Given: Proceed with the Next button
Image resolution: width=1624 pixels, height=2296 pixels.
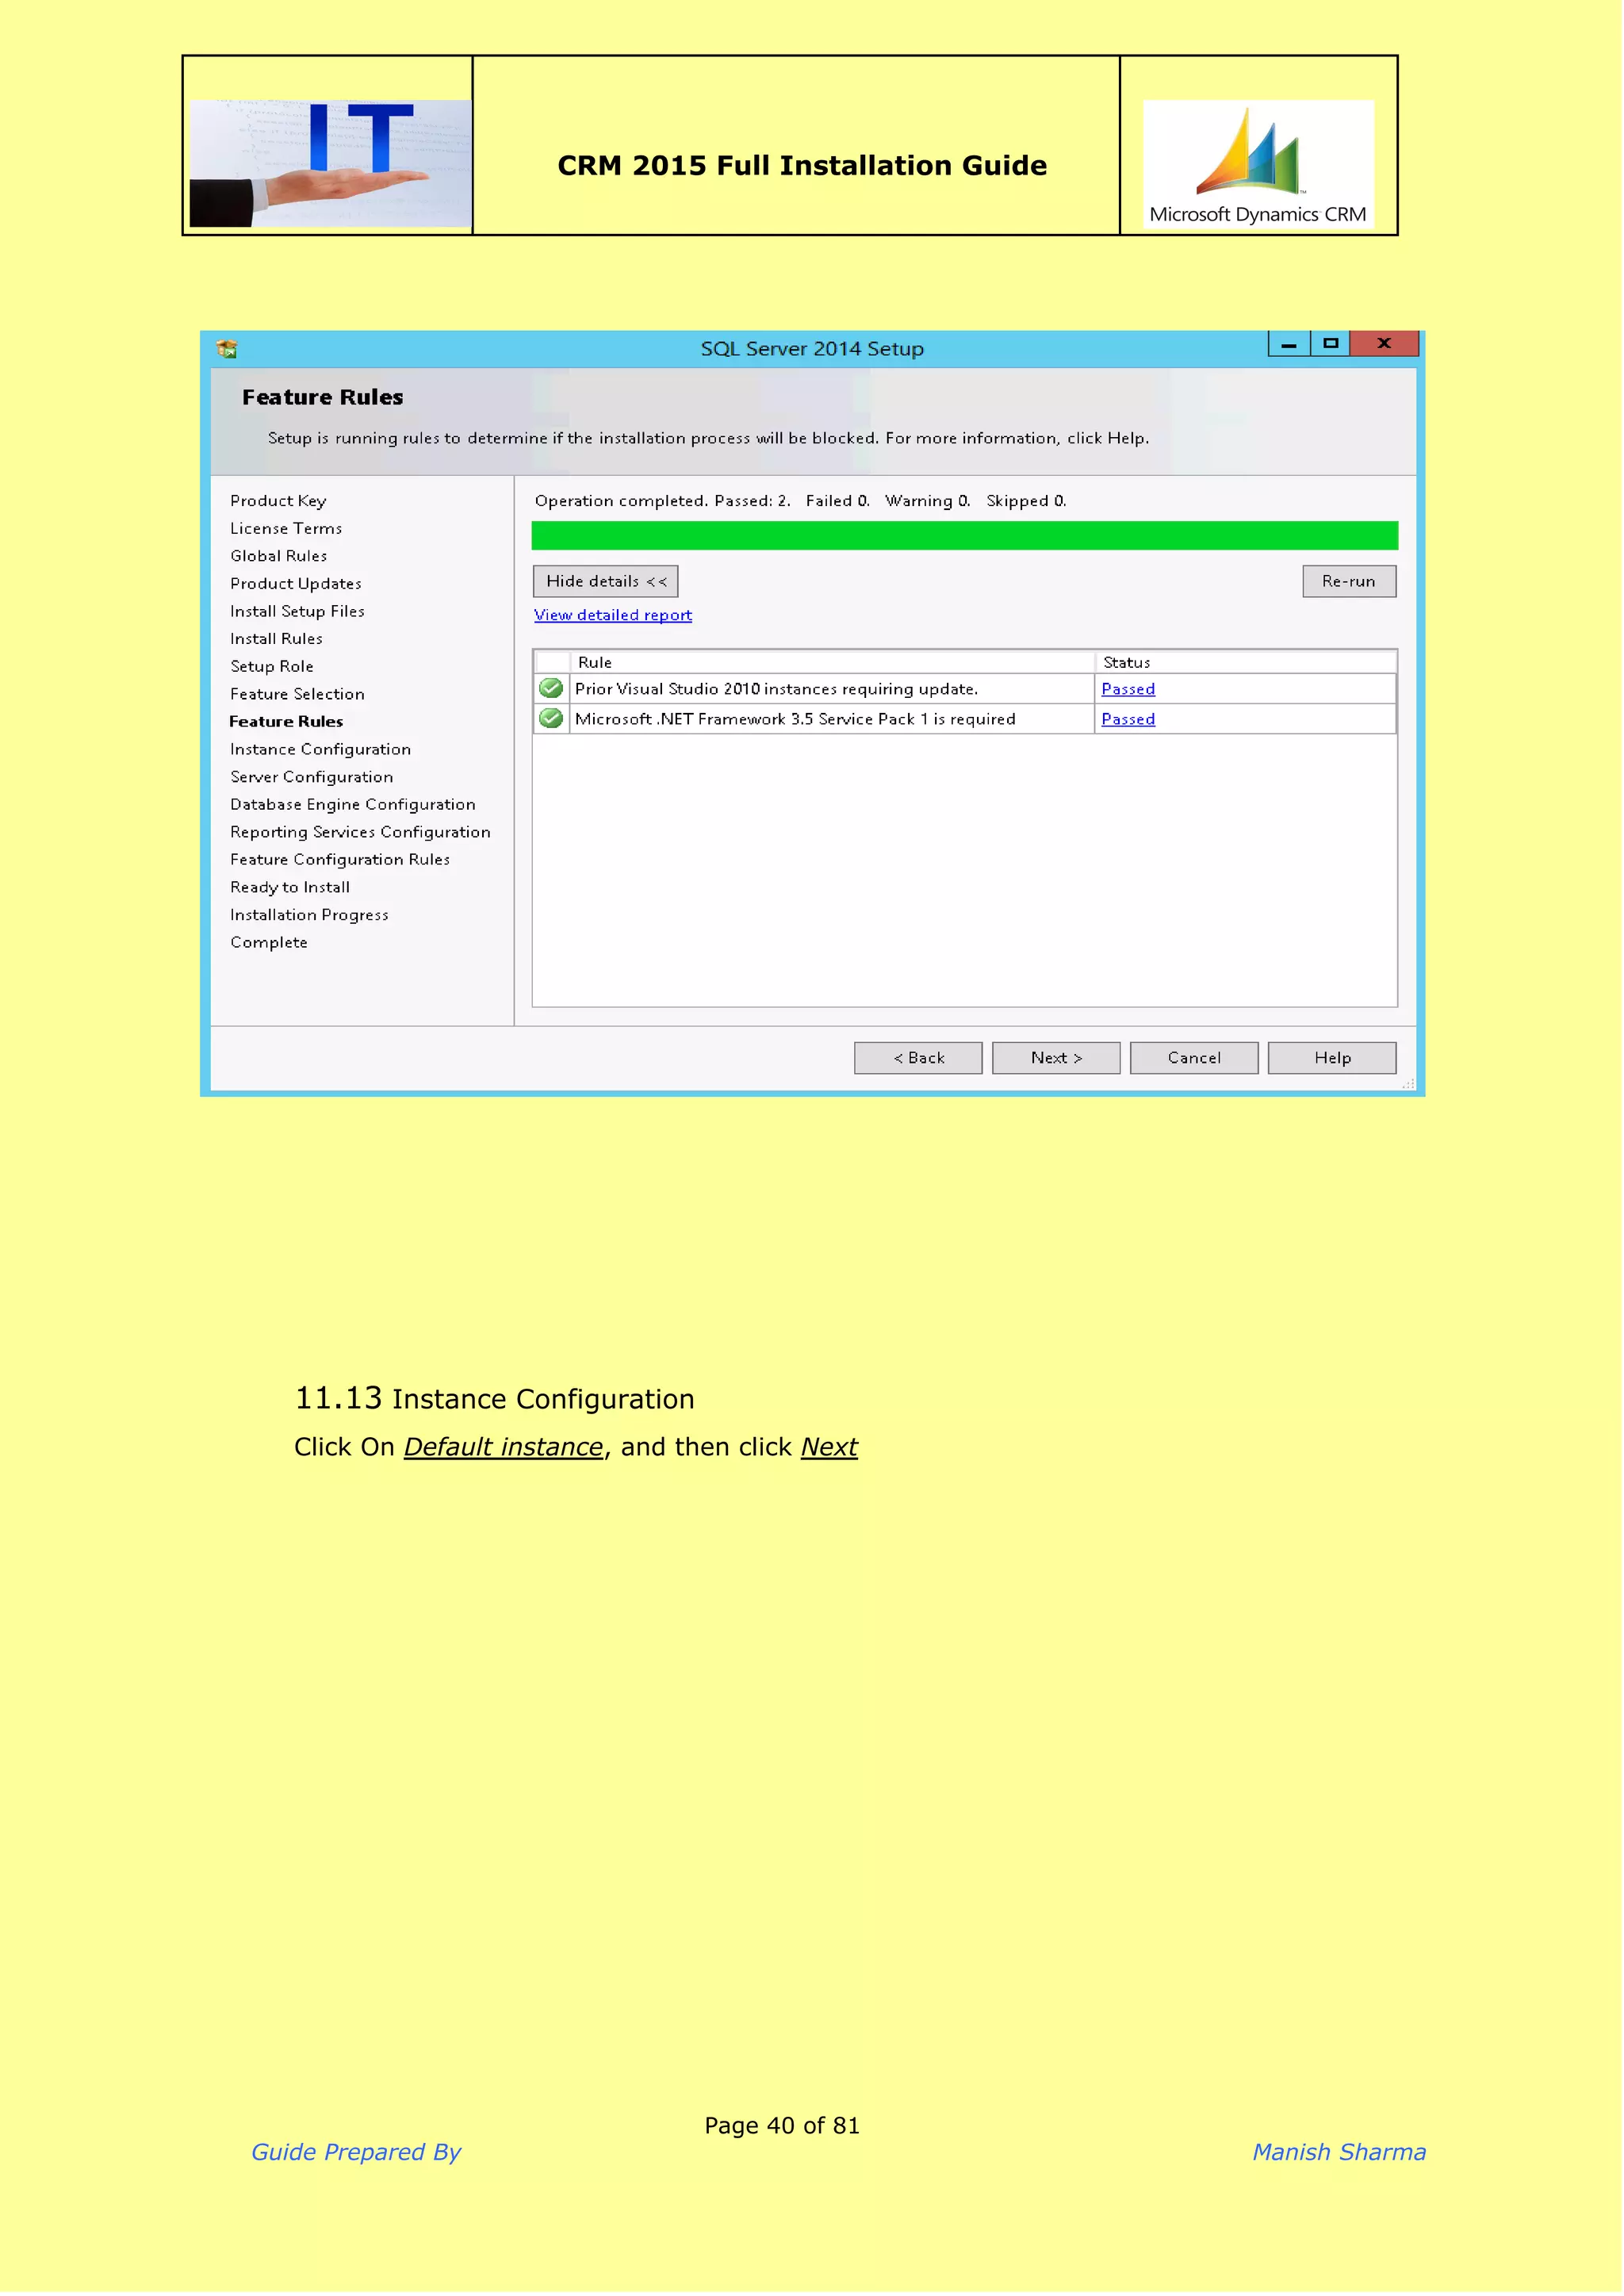Looking at the screenshot, I should click(x=1057, y=1059).
